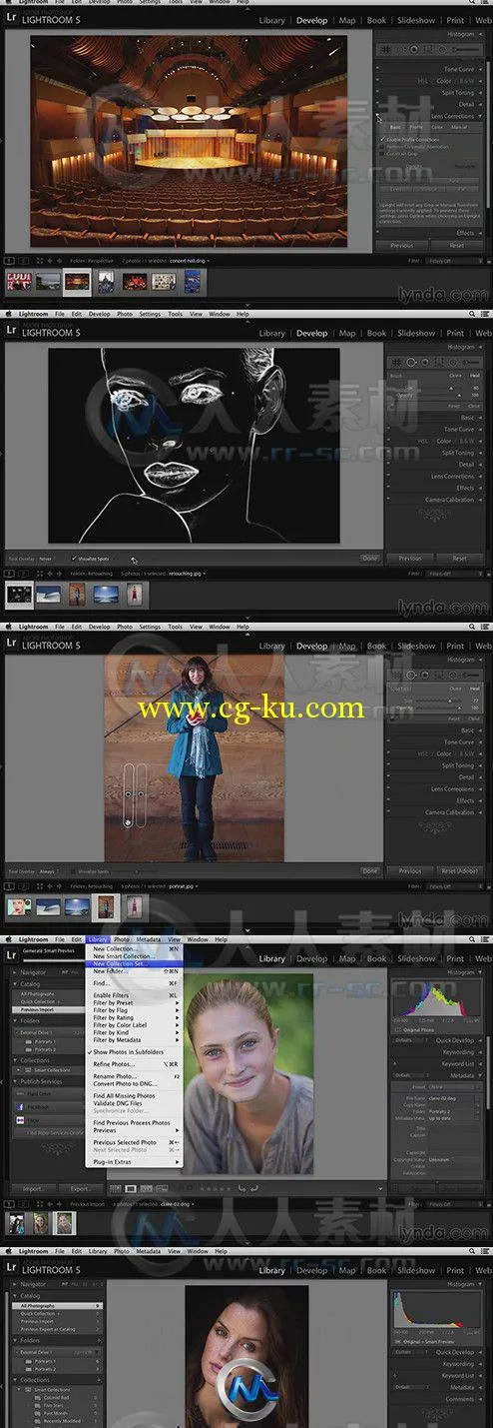This screenshot has width=493, height=1428.
Task: Enable Profile Corrections checkbox in concert hall window
Action: (x=380, y=139)
